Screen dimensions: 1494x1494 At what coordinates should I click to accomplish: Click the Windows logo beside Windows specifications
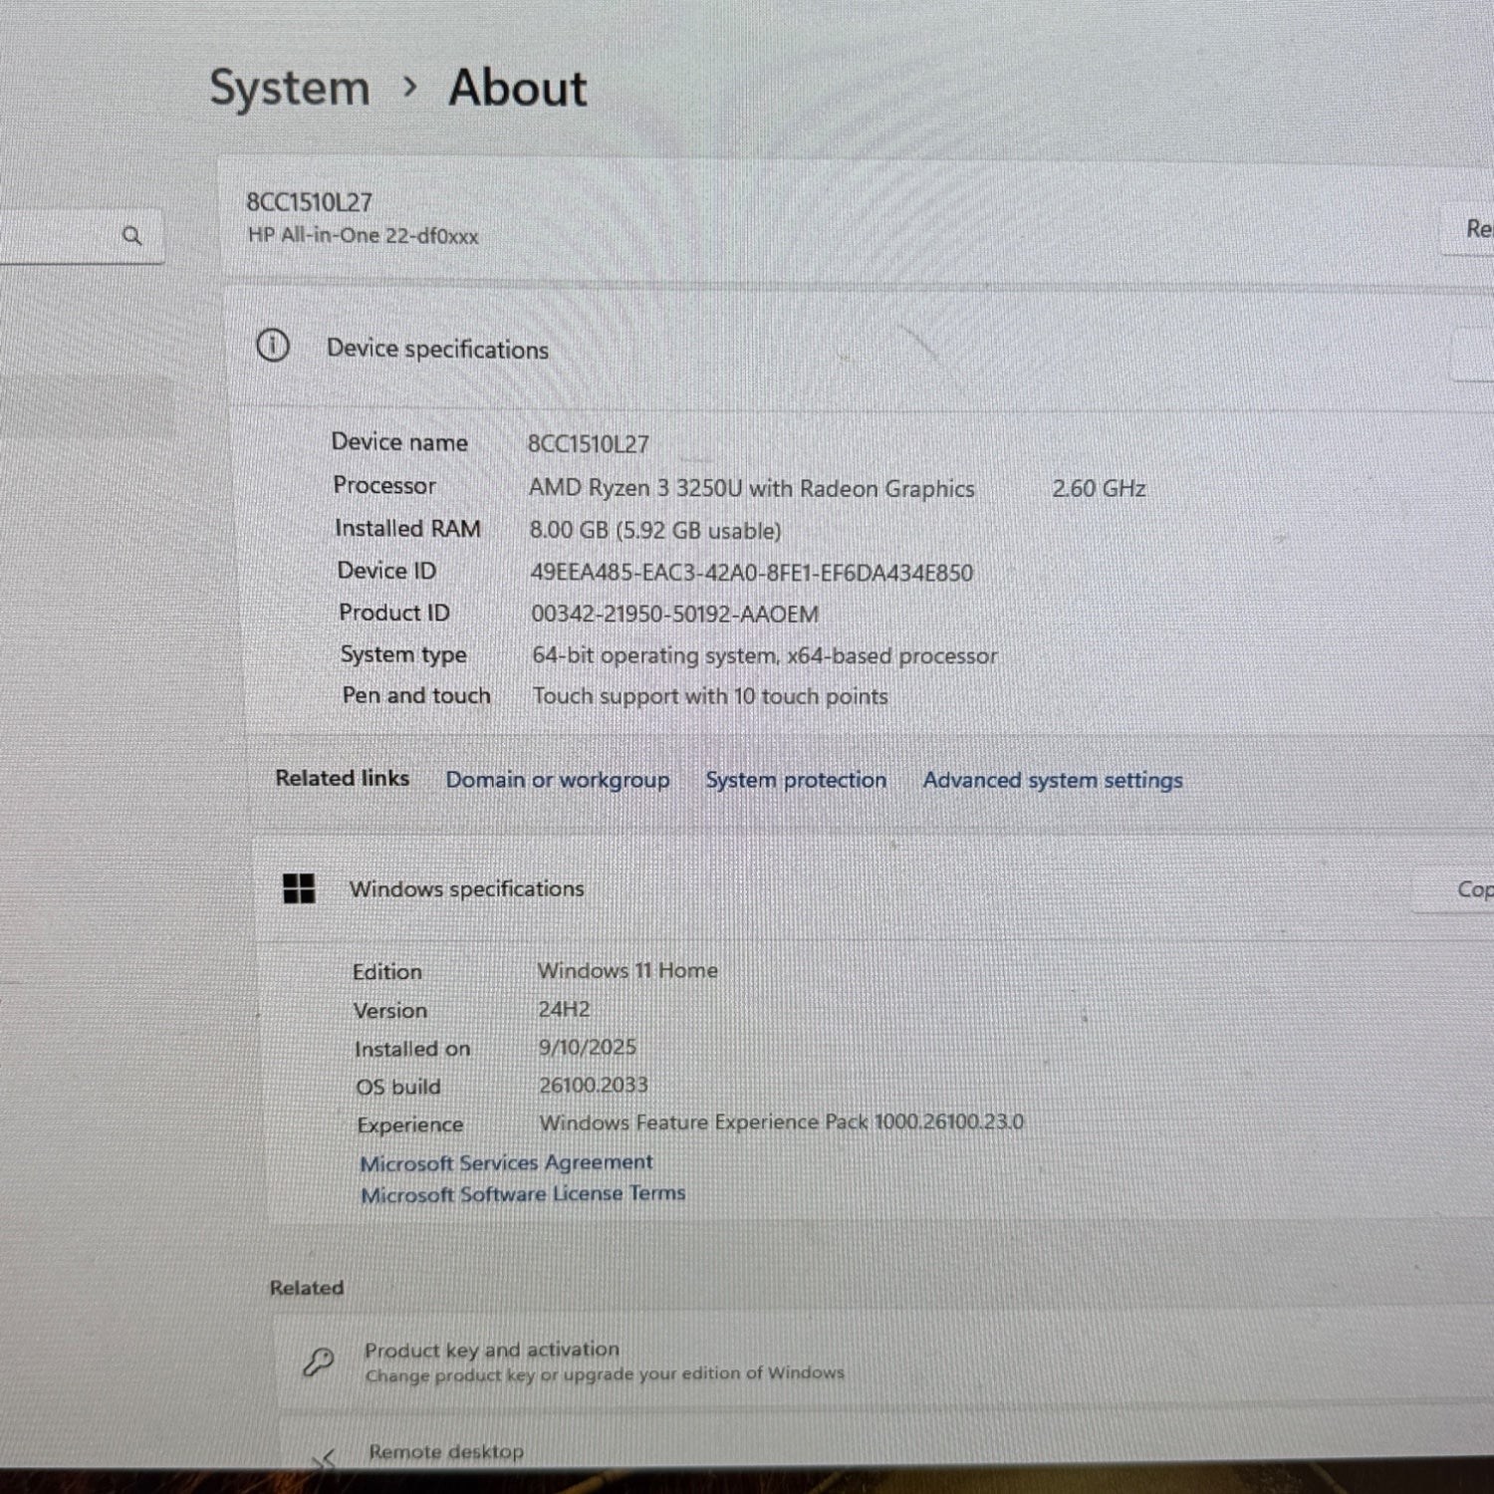coord(299,887)
